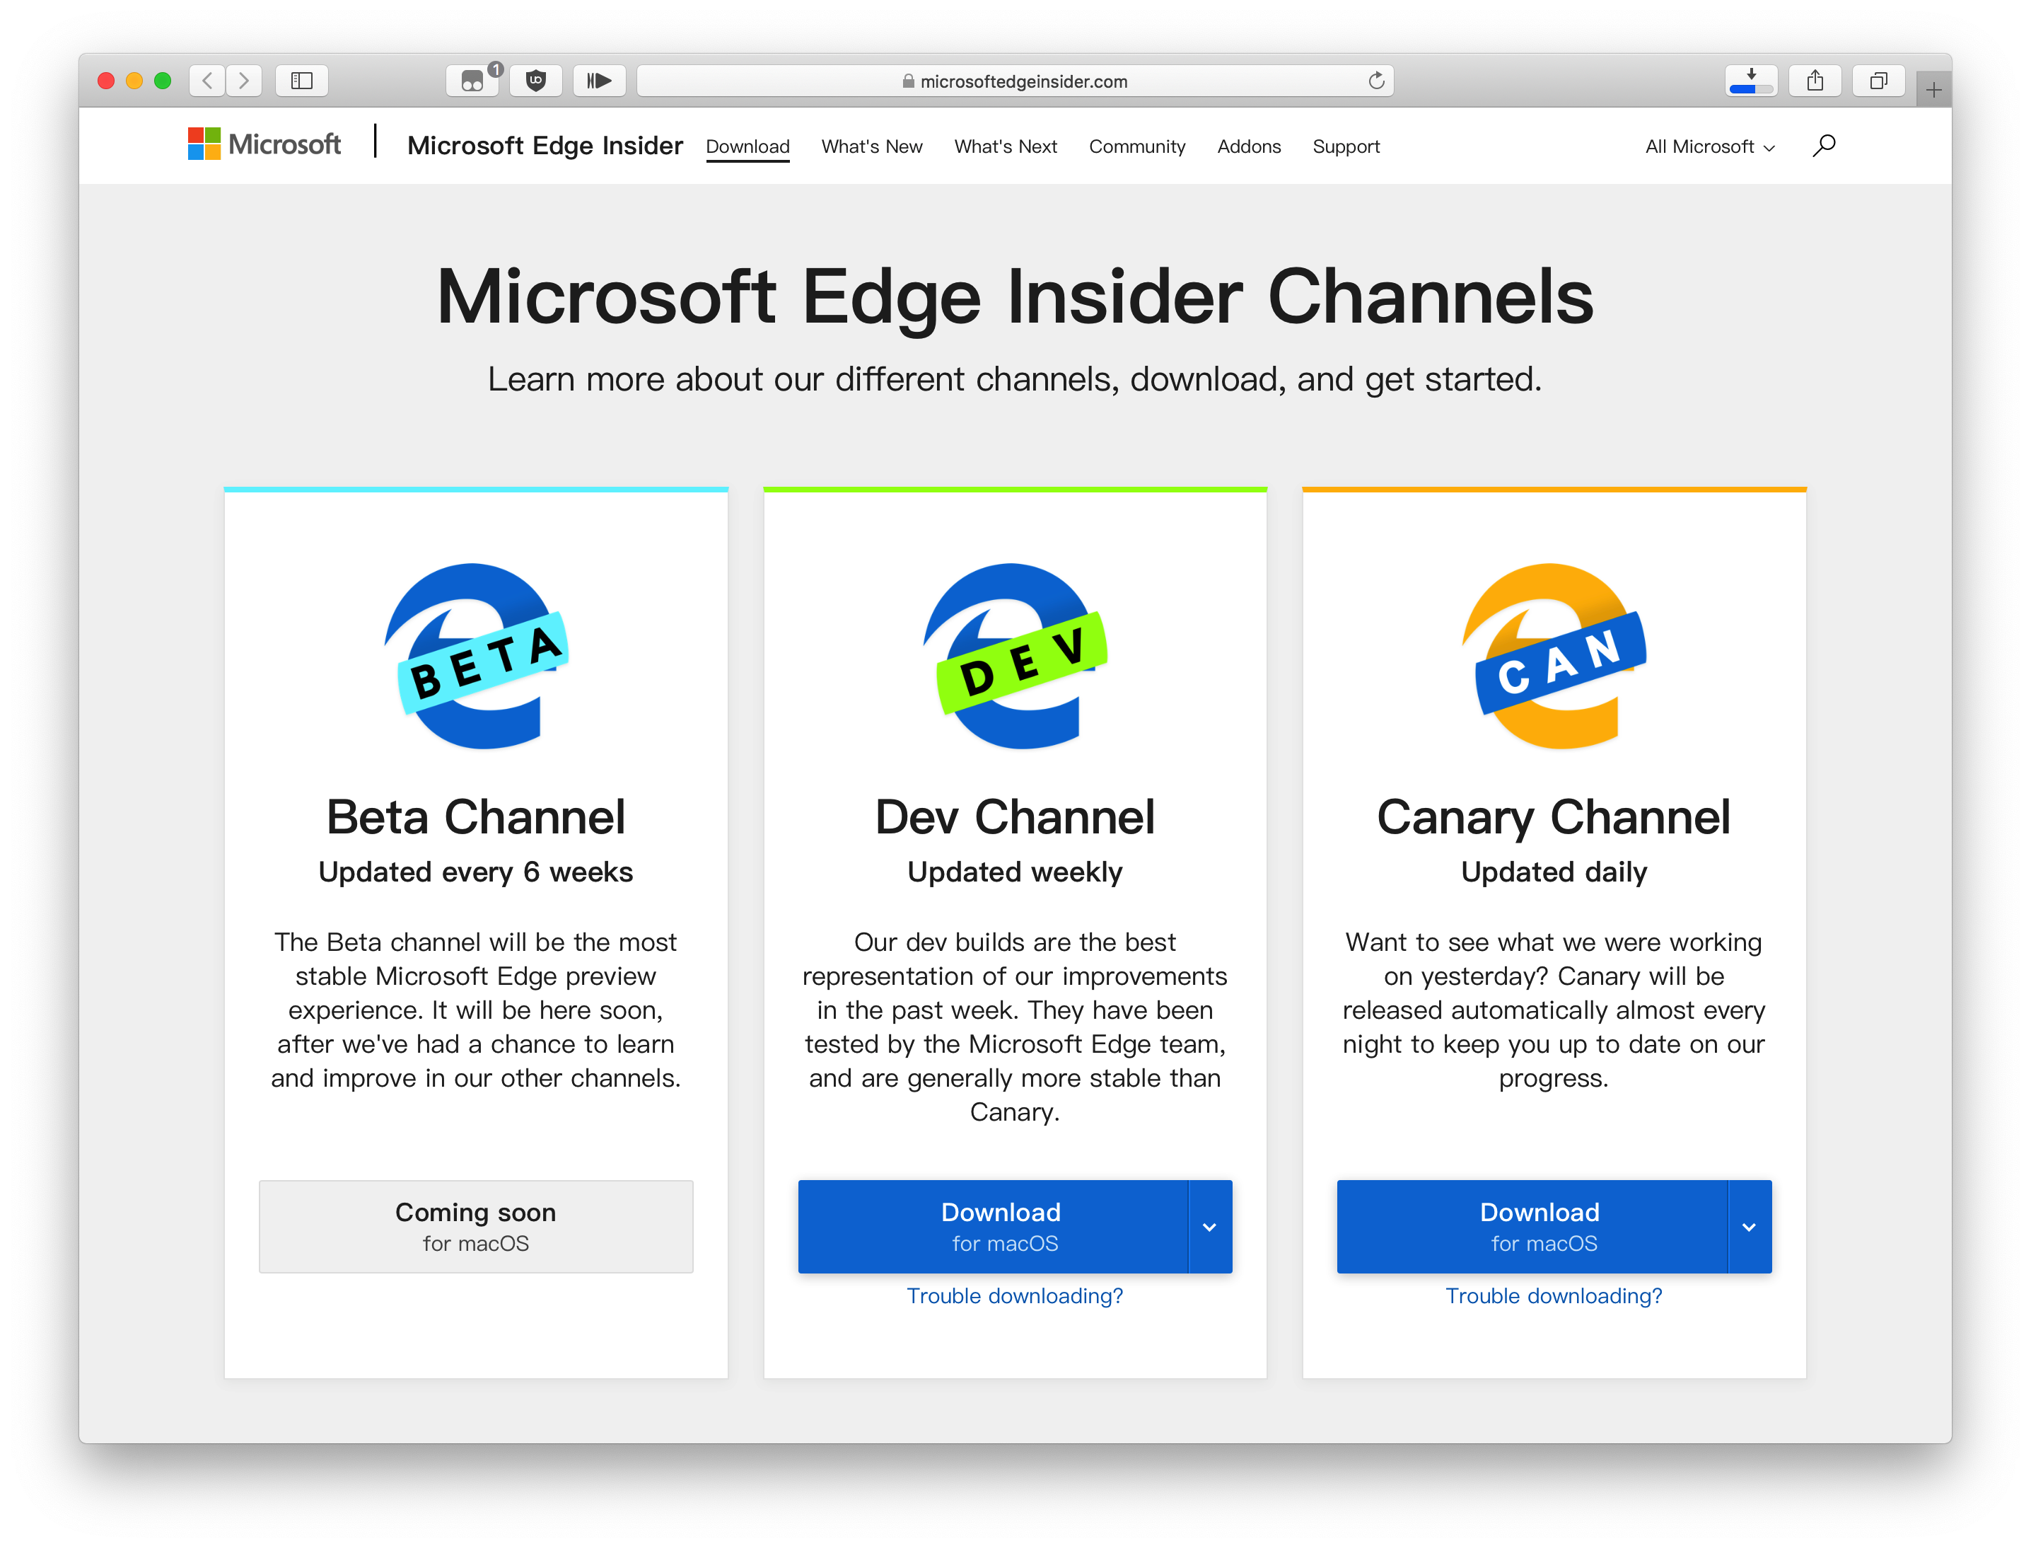Add a new tab with plus button
Screen dimensions: 2031x1548
pos(1933,89)
